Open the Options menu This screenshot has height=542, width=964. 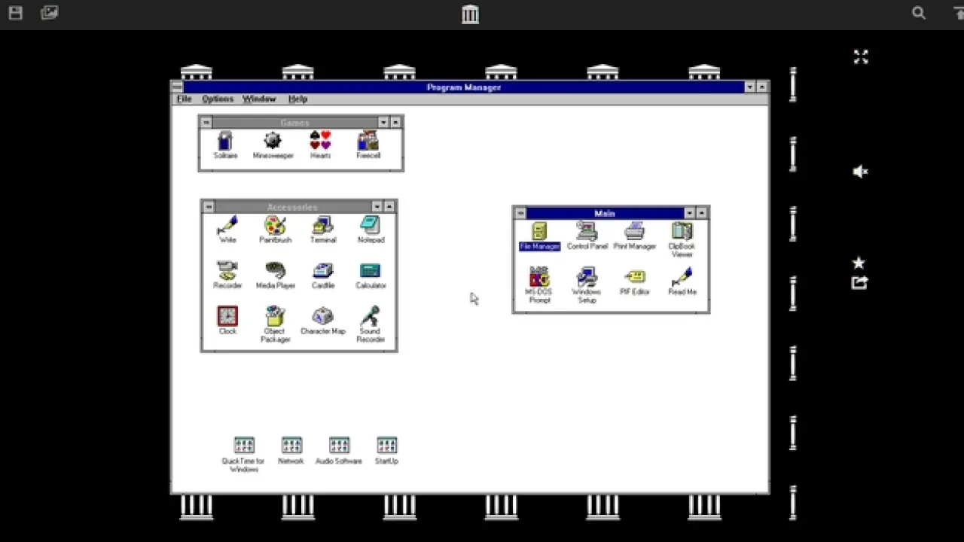coord(218,99)
